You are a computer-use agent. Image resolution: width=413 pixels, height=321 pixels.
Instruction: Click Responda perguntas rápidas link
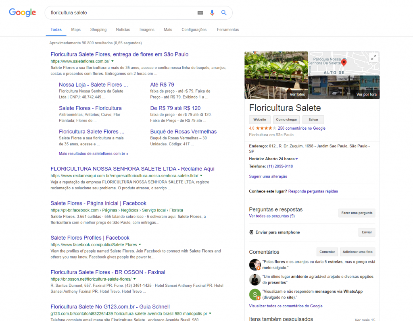313,191
